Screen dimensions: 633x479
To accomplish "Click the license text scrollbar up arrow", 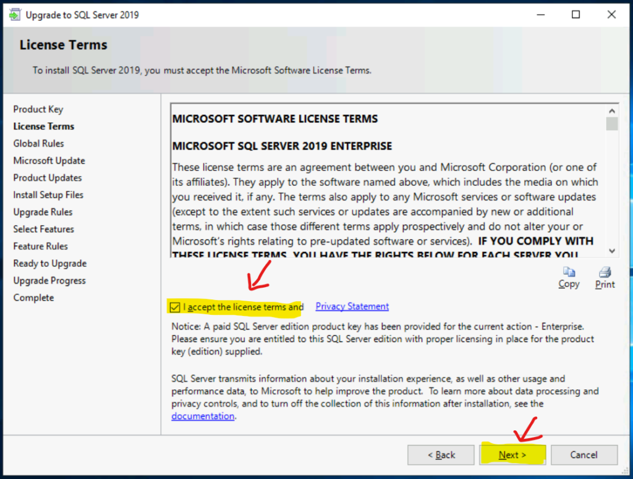I will point(612,111).
